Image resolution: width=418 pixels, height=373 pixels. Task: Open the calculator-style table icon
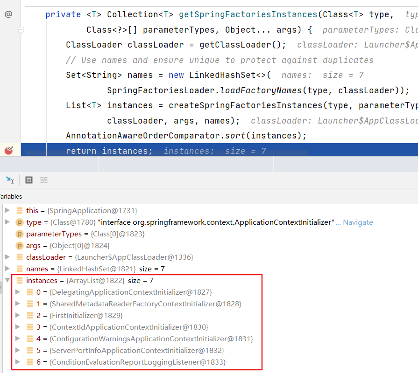29,180
